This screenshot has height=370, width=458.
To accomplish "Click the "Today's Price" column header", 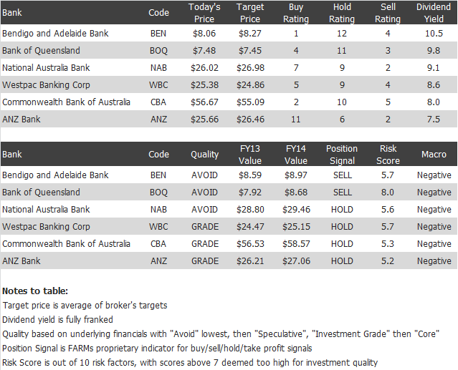I will (204, 13).
